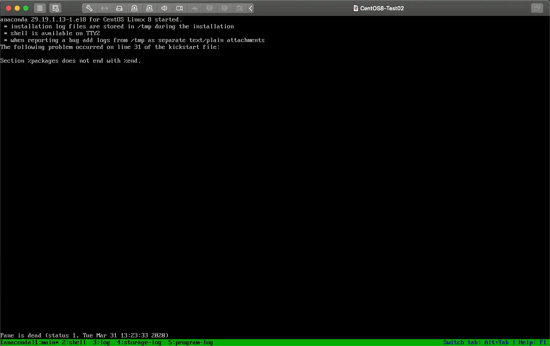Click the second CD/DVD drive icon

149,8
